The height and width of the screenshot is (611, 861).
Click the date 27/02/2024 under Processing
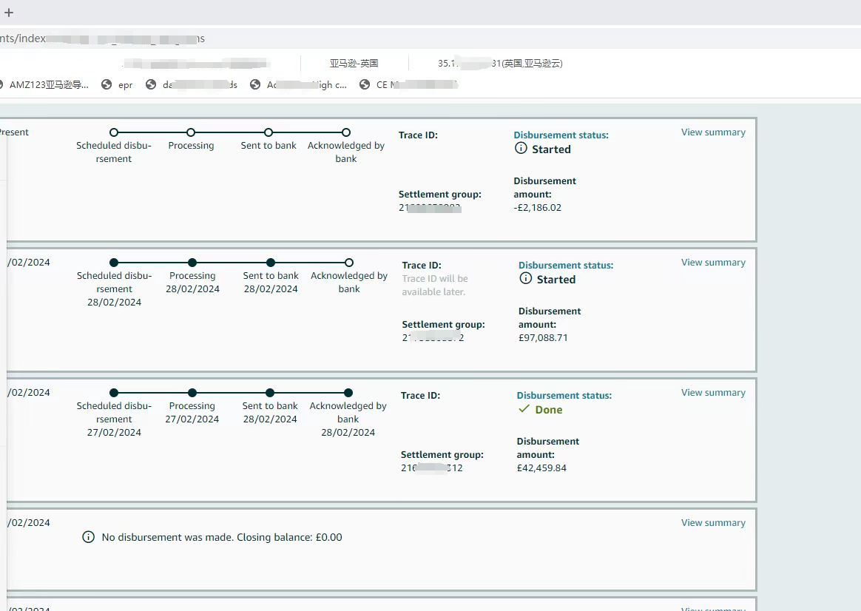point(192,419)
